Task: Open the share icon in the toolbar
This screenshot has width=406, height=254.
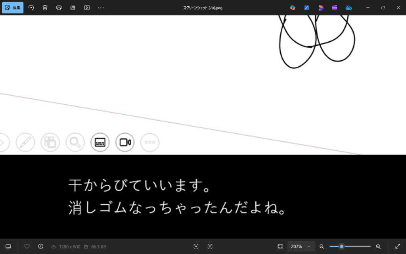Action: (x=73, y=8)
